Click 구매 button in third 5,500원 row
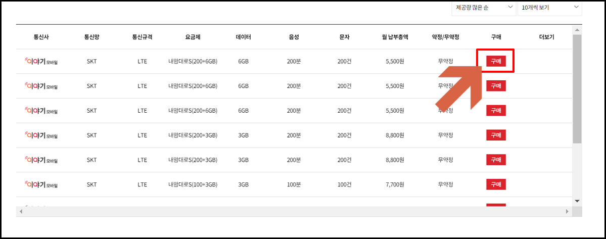Screen dimensions: 606x239 click(496, 111)
